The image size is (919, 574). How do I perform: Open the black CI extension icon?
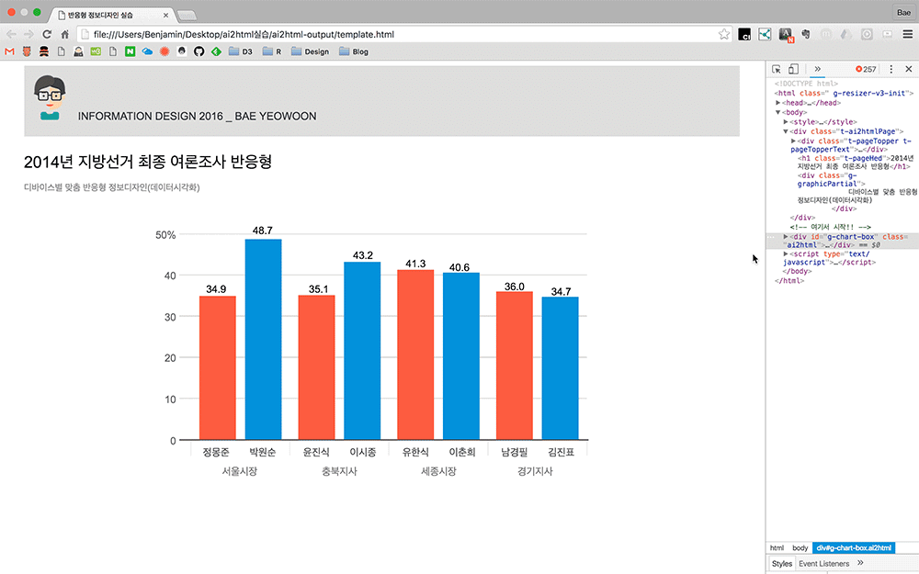tap(744, 35)
